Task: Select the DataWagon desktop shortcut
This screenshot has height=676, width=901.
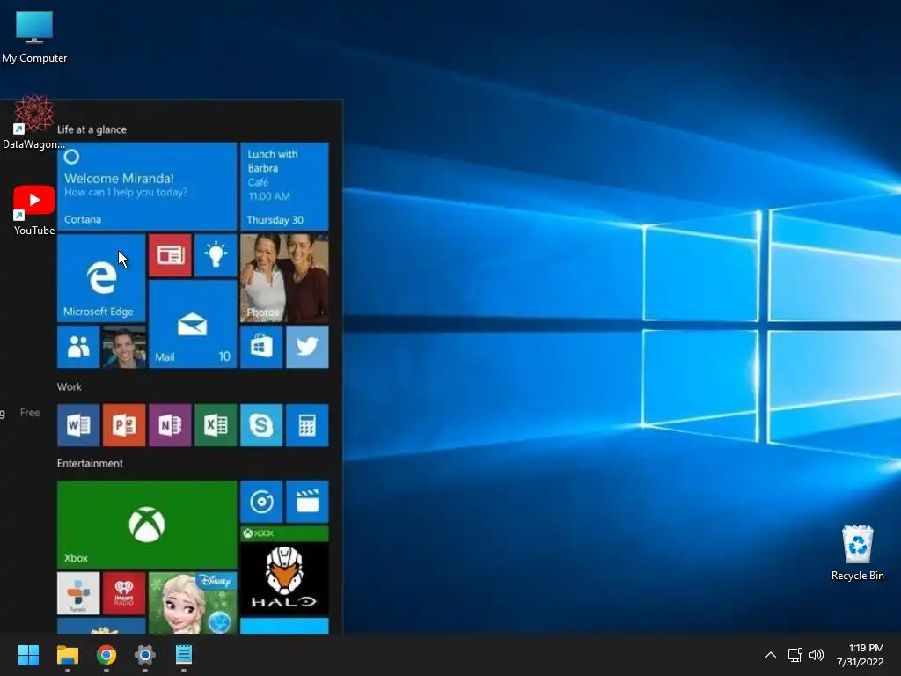Action: click(33, 121)
